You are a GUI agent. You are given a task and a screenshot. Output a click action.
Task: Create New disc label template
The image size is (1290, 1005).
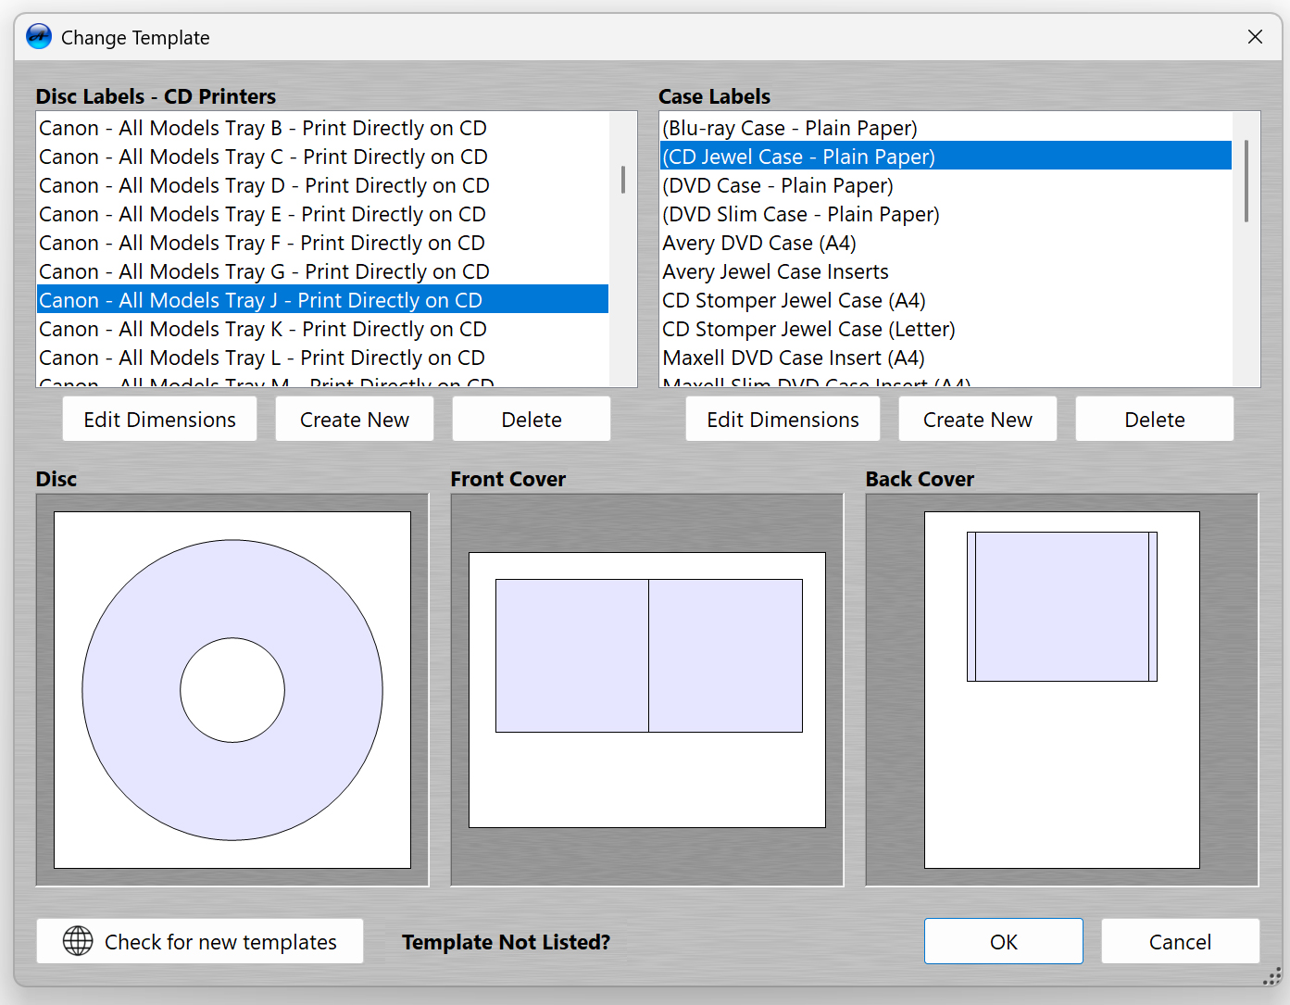coord(354,420)
